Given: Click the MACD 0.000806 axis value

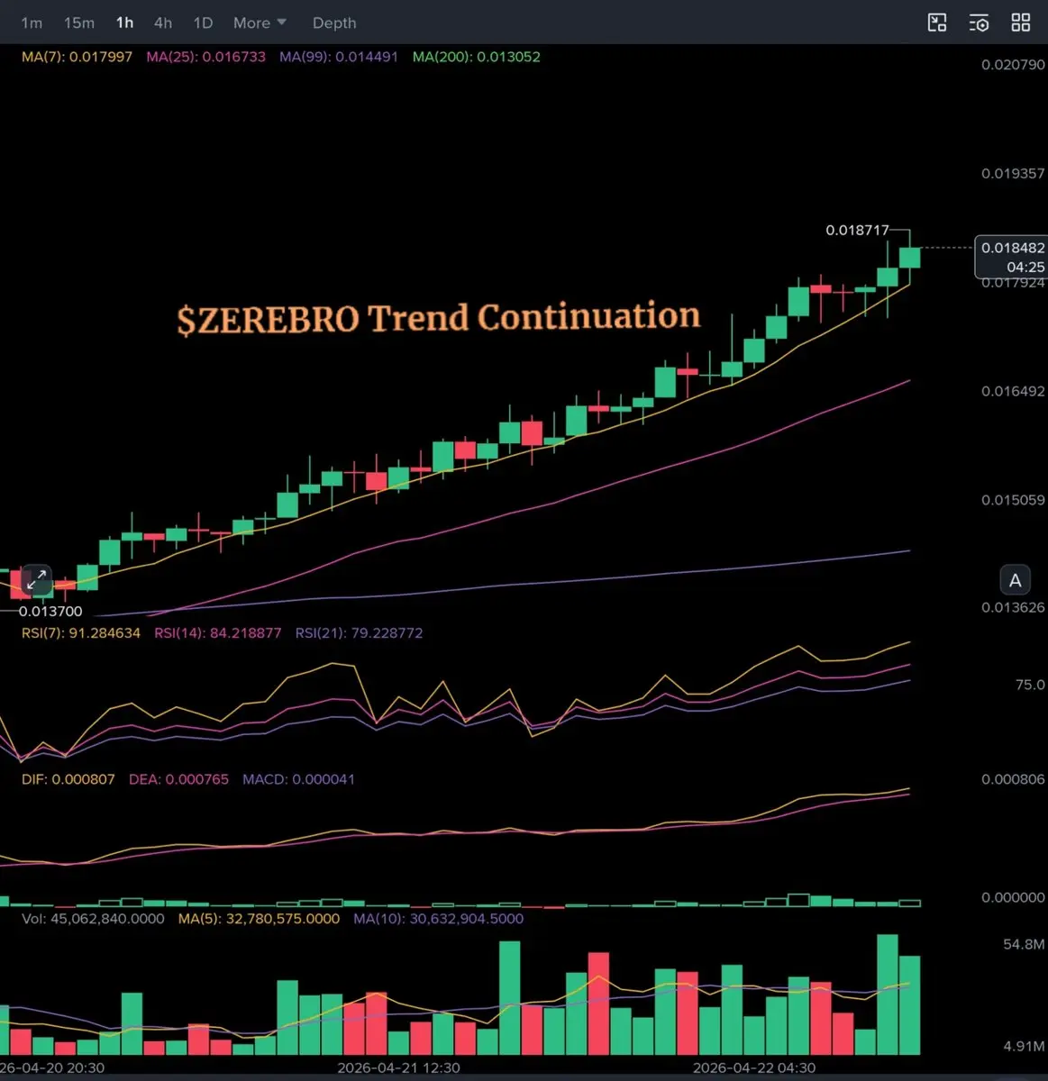Looking at the screenshot, I should click(1013, 779).
